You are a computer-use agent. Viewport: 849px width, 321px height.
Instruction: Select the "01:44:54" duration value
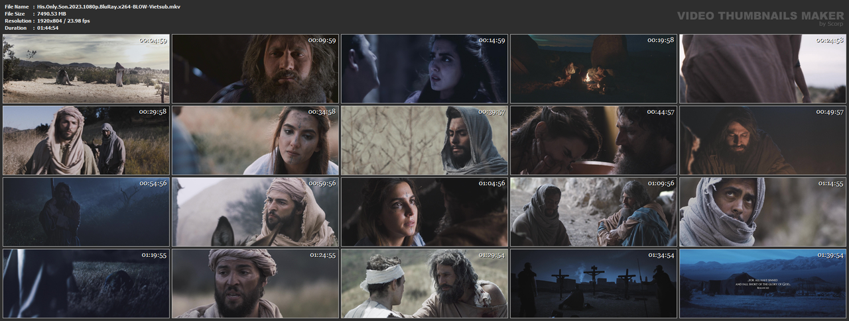(x=48, y=28)
